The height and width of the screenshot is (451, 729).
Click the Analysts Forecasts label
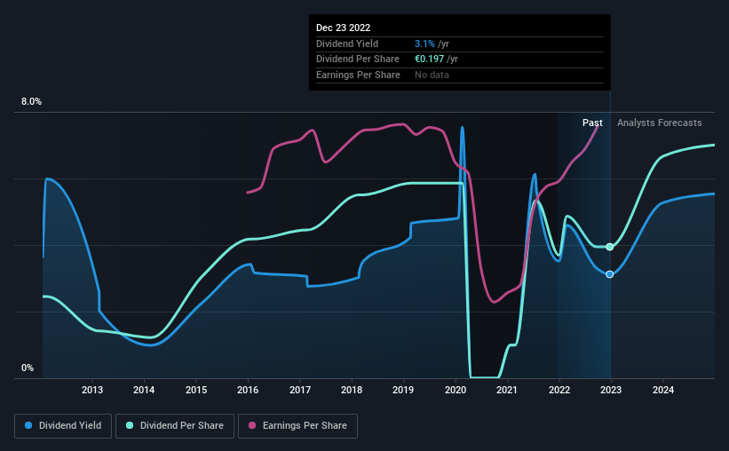pyautogui.click(x=659, y=123)
